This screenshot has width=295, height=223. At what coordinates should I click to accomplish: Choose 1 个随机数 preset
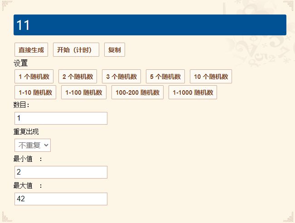point(34,77)
